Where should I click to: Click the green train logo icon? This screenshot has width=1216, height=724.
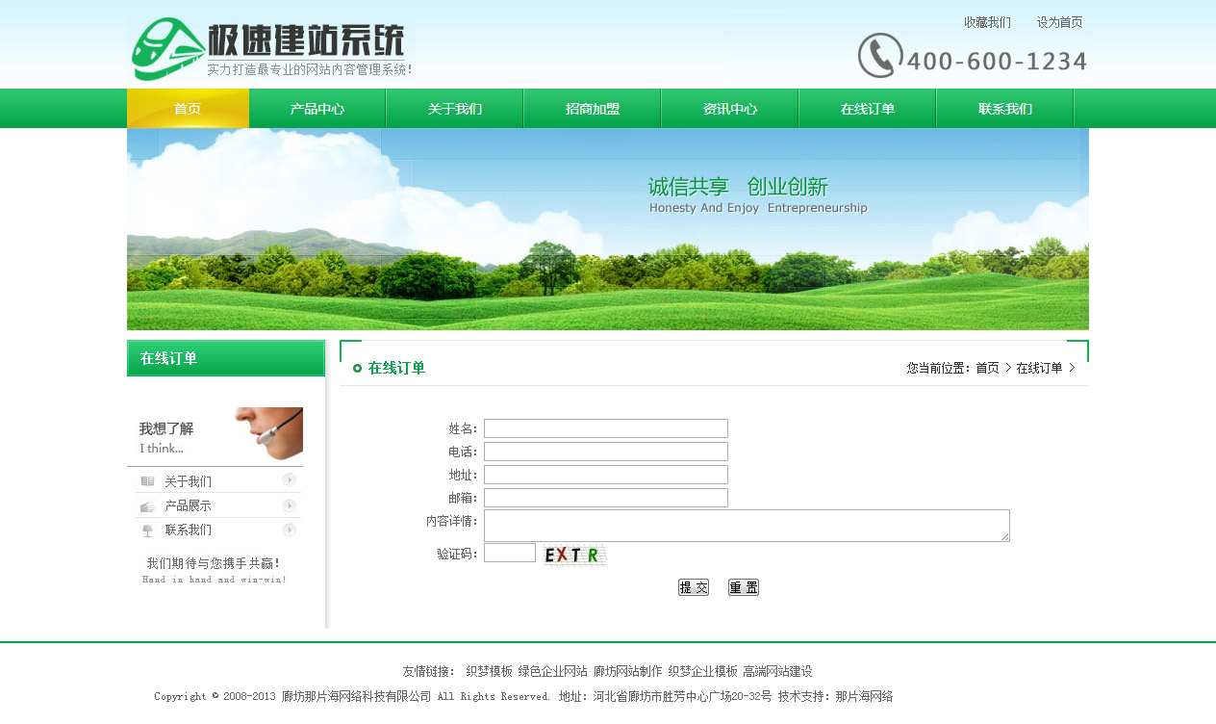167,49
